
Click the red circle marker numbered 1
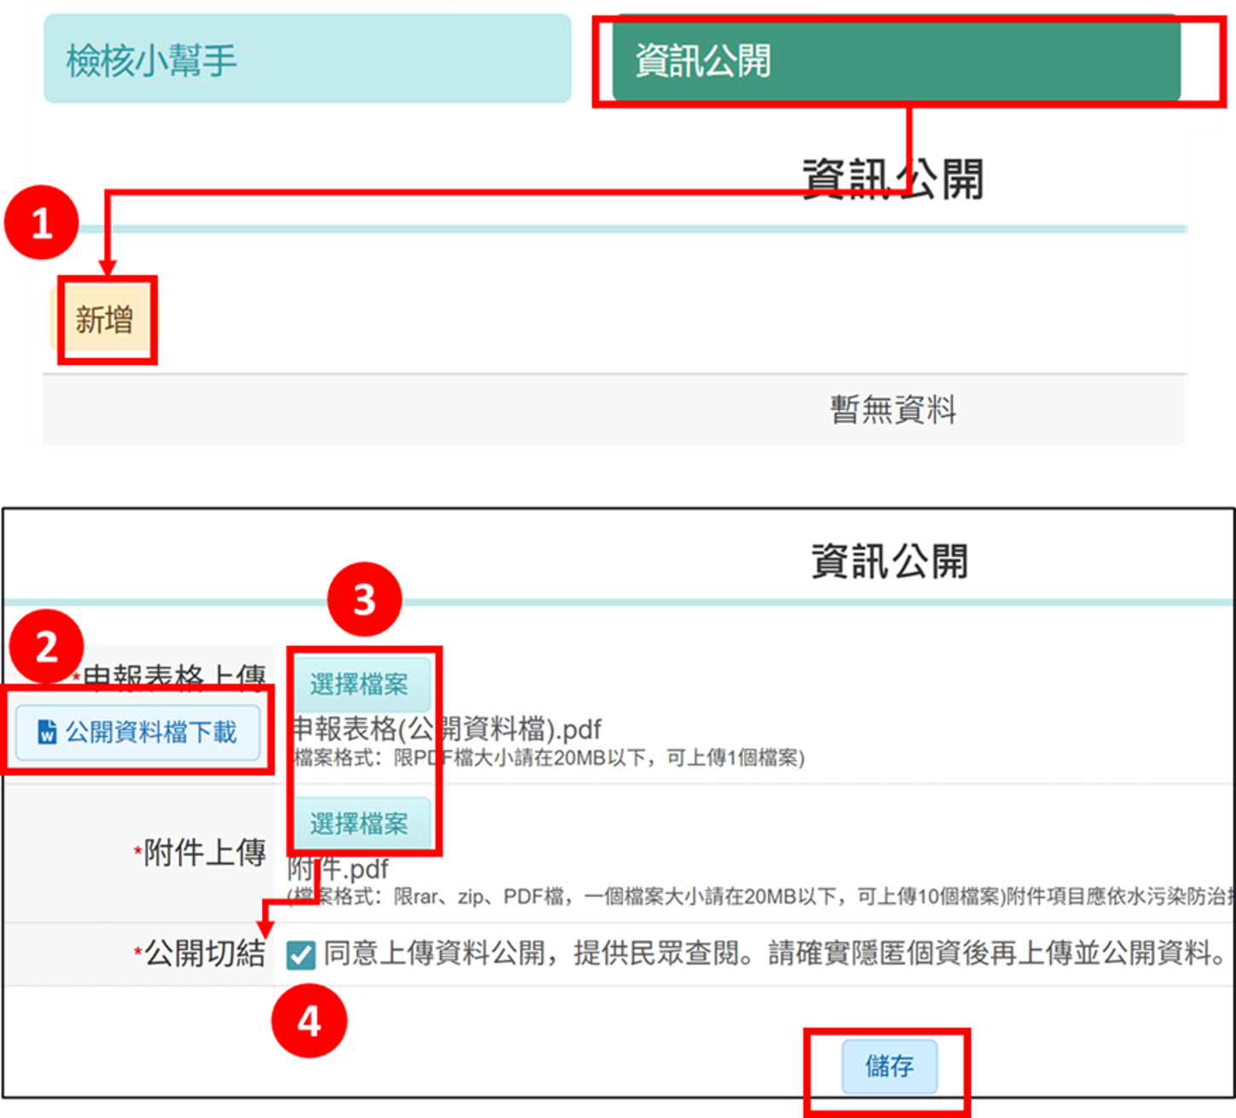coord(42,223)
